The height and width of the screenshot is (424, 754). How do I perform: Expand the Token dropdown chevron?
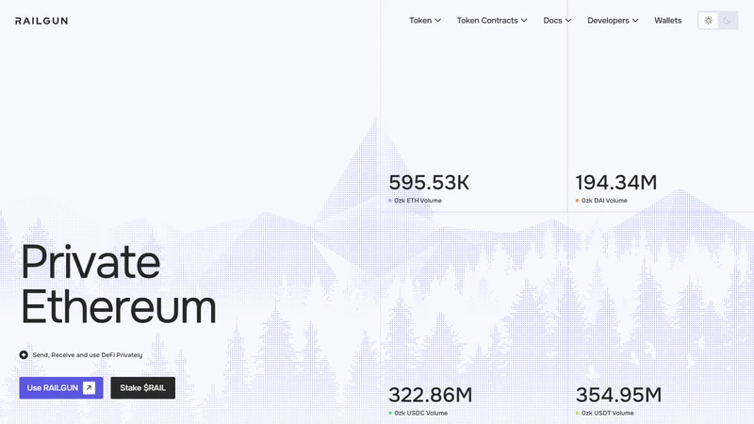coord(438,21)
